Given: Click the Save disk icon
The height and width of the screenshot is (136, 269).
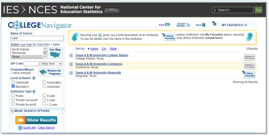Looking at the screenshot, I should coord(203,25).
